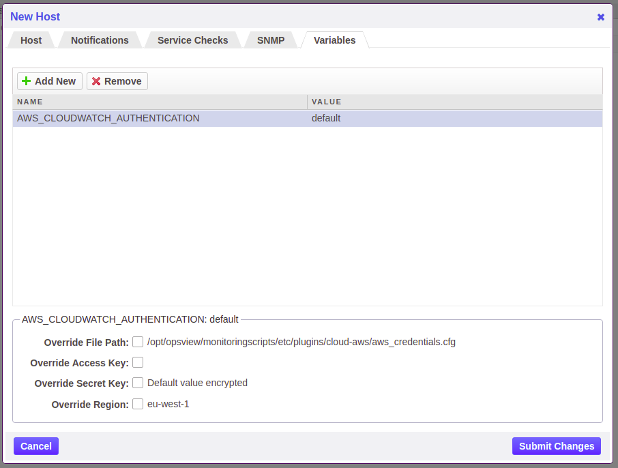Click the red X icon on the Remove button

[x=95, y=81]
